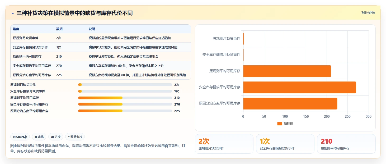Click the table value 270
This screenshot has width=386, height=164.
[59, 66]
